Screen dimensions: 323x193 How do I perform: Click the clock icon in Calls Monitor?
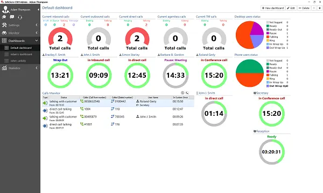click(x=182, y=93)
